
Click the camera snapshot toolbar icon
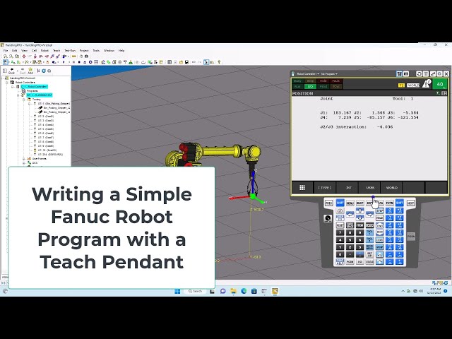86,56
